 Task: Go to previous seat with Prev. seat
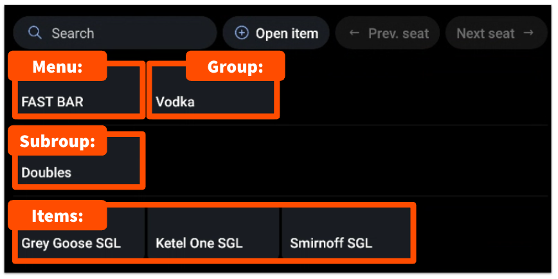click(389, 33)
